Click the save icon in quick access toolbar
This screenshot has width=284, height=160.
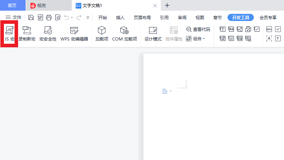click(31, 17)
